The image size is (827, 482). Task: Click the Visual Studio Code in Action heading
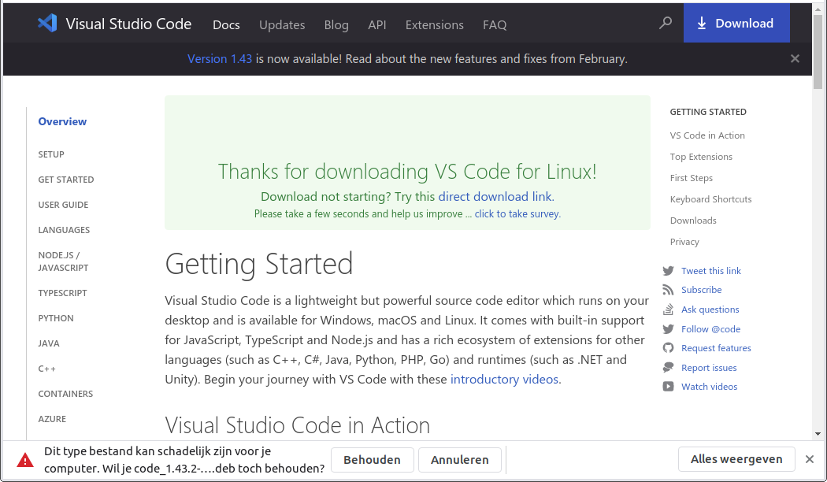tap(298, 425)
